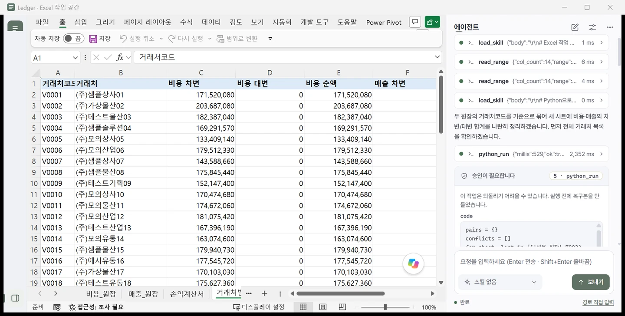Open the 데이터 (Data) ribbon tab
Screen dimensions: 625x316
click(x=211, y=22)
